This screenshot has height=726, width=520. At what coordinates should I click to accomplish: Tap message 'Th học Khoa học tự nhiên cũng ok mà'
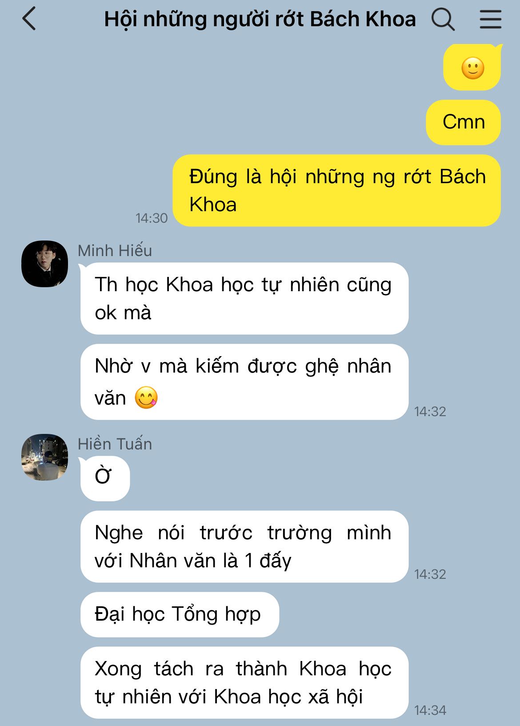pyautogui.click(x=244, y=298)
